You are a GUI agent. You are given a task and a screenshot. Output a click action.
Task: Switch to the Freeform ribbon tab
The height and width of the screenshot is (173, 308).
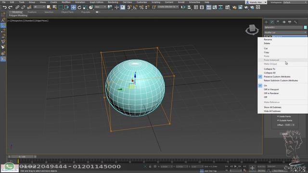(x=32, y=12)
